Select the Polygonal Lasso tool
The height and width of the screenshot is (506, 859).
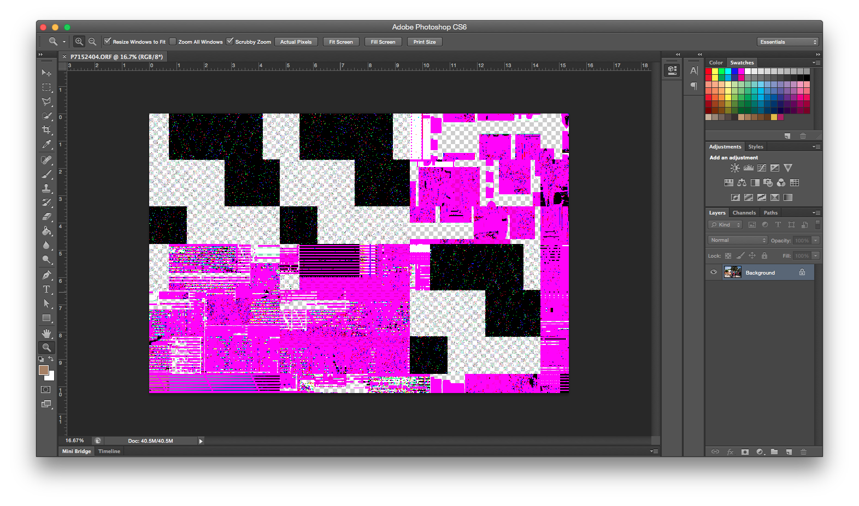click(x=46, y=102)
